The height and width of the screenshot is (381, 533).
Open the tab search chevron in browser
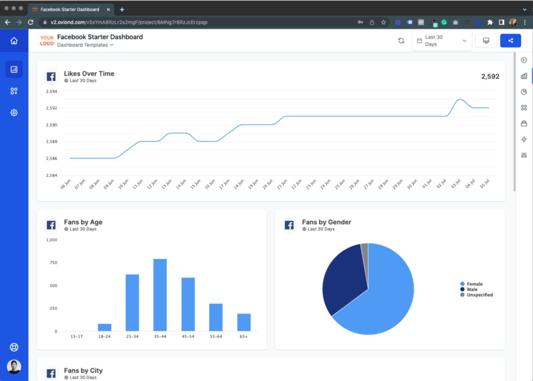pos(525,9)
